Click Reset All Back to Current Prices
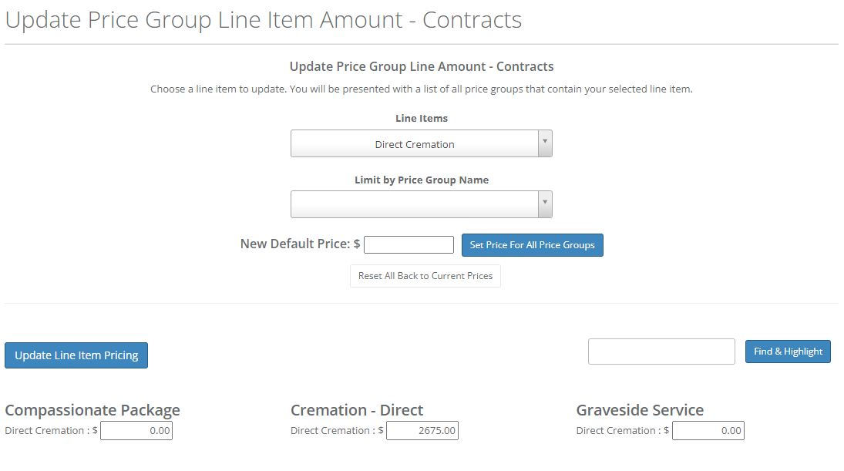The height and width of the screenshot is (471, 844). 425,276
